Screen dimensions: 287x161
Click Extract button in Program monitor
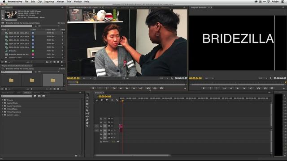pos(265,88)
